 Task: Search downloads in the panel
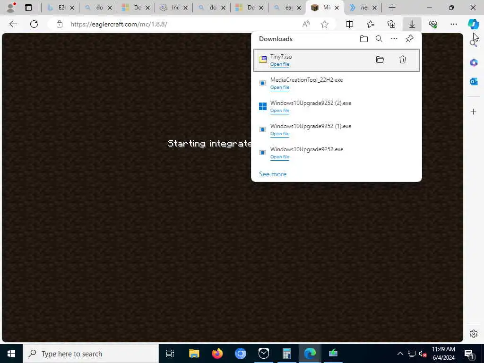click(379, 39)
